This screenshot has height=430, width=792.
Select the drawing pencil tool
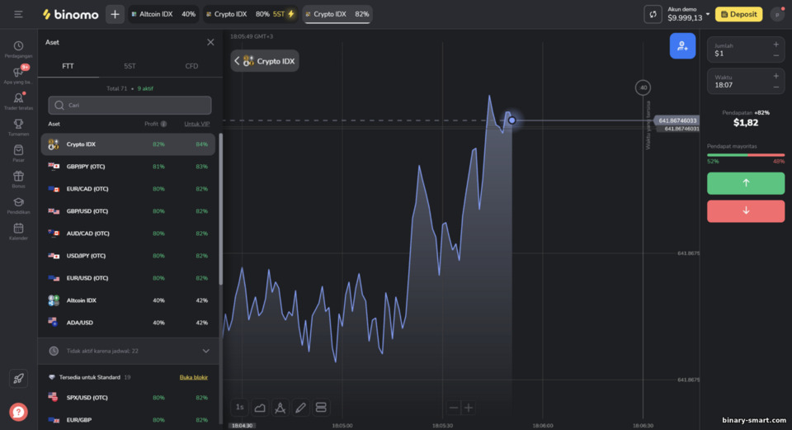click(300, 407)
